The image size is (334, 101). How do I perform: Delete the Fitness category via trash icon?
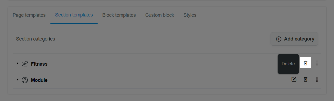pyautogui.click(x=306, y=63)
